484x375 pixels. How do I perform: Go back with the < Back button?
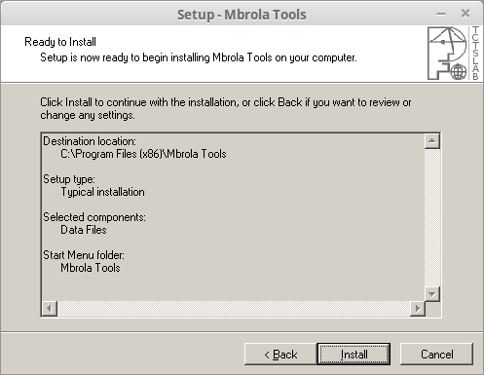(x=280, y=354)
